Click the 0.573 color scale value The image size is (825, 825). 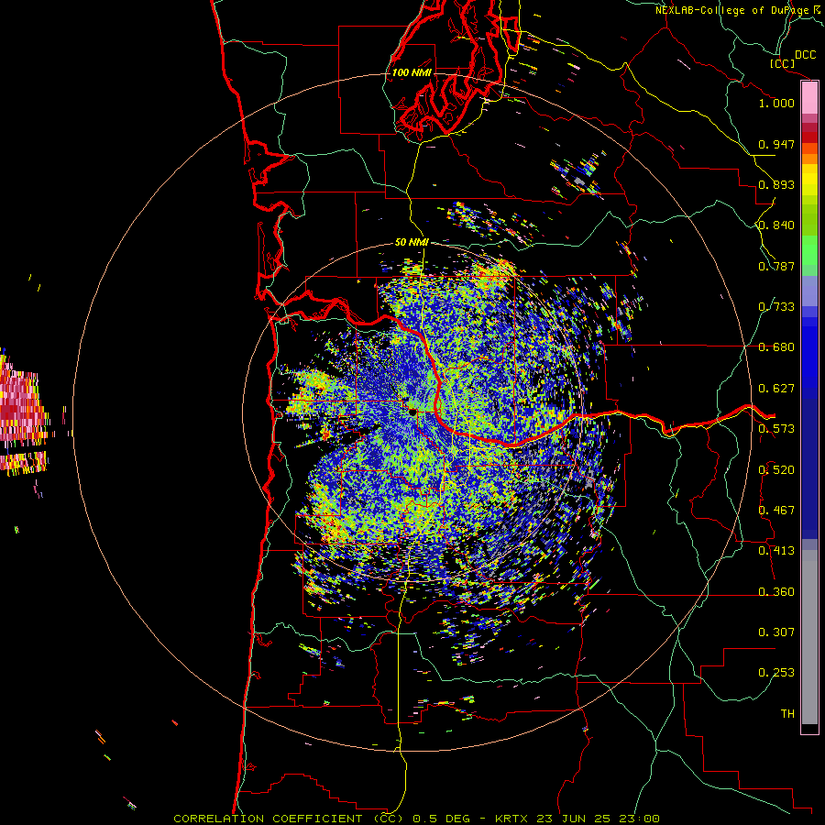tap(776, 429)
